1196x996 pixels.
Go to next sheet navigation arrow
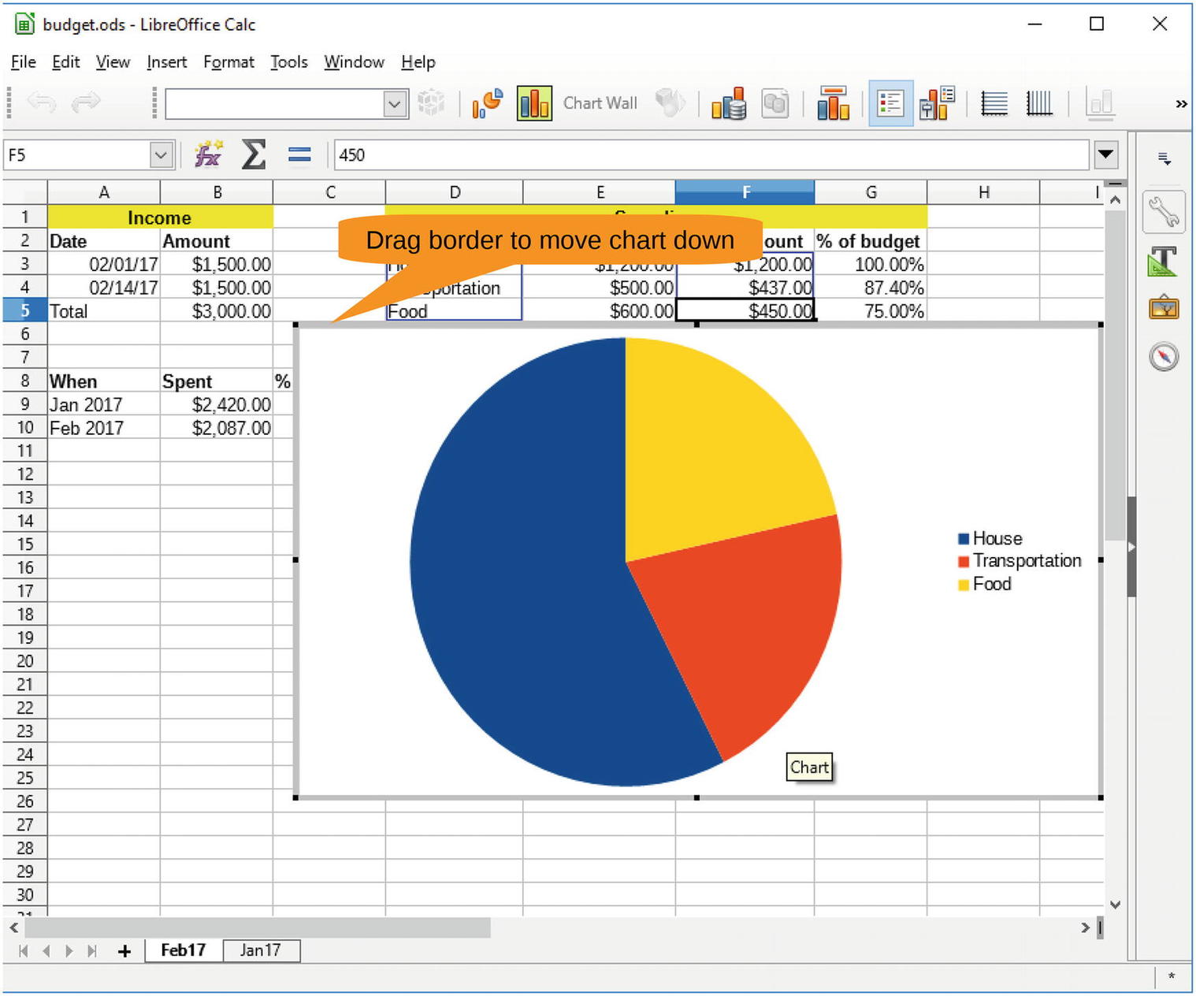click(x=69, y=951)
